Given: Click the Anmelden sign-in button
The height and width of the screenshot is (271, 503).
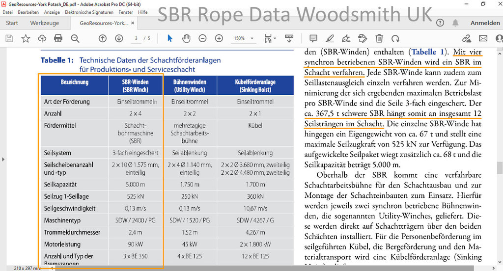Looking at the screenshot, I should tap(485, 23).
